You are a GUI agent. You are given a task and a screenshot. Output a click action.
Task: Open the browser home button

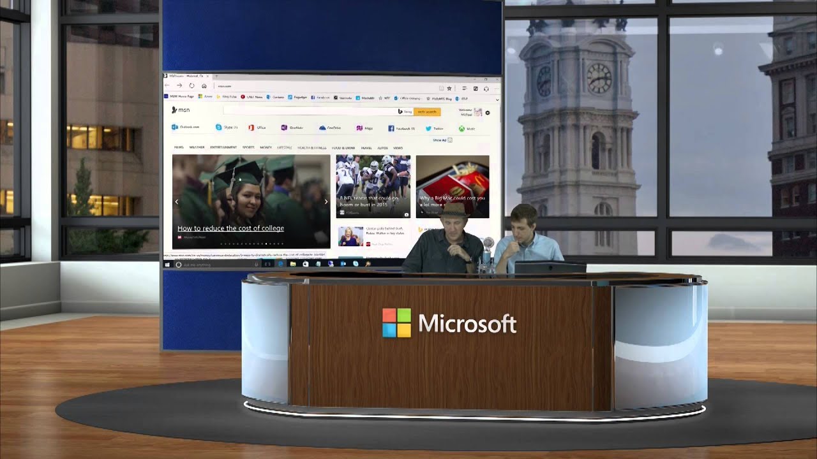(204, 85)
